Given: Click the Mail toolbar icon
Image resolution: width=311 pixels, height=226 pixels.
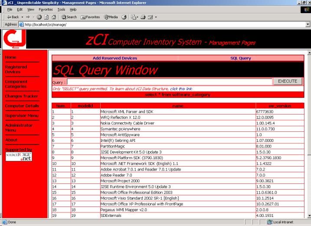Looking at the screenshot, I should (134, 17).
